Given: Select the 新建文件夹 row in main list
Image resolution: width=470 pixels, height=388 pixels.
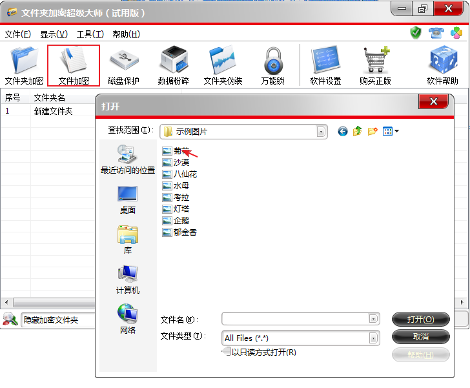Looking at the screenshot, I should tap(48, 111).
